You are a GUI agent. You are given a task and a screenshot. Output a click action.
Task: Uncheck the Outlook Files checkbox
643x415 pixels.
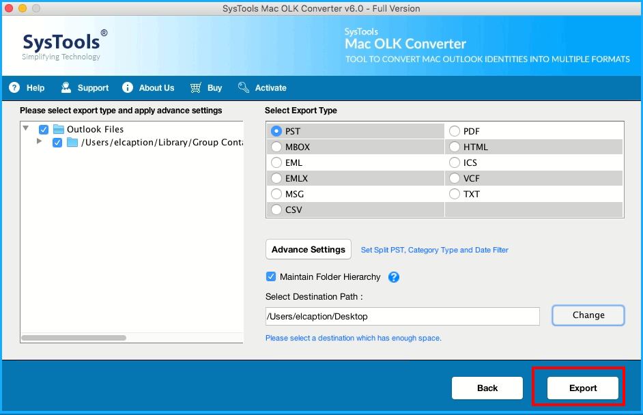coord(44,130)
